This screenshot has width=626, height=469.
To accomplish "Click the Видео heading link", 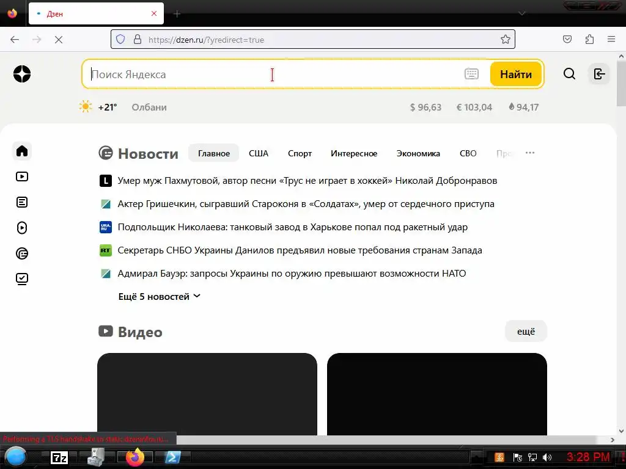I will pyautogui.click(x=140, y=332).
